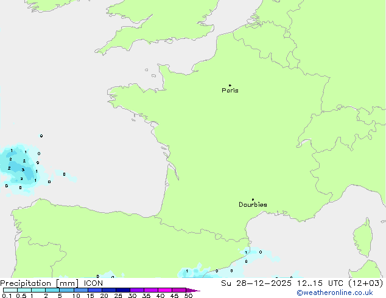Click the '10' legend scale label
This screenshot has height=298, width=386.
point(76,296)
